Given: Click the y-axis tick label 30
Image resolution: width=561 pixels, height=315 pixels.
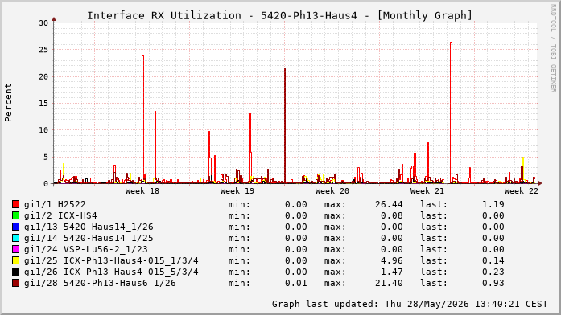Looking at the screenshot, I should [x=43, y=22].
